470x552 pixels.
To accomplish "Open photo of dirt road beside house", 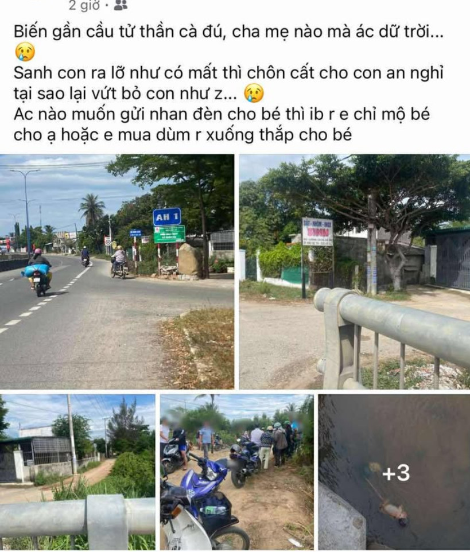I will pyautogui.click(x=77, y=472).
